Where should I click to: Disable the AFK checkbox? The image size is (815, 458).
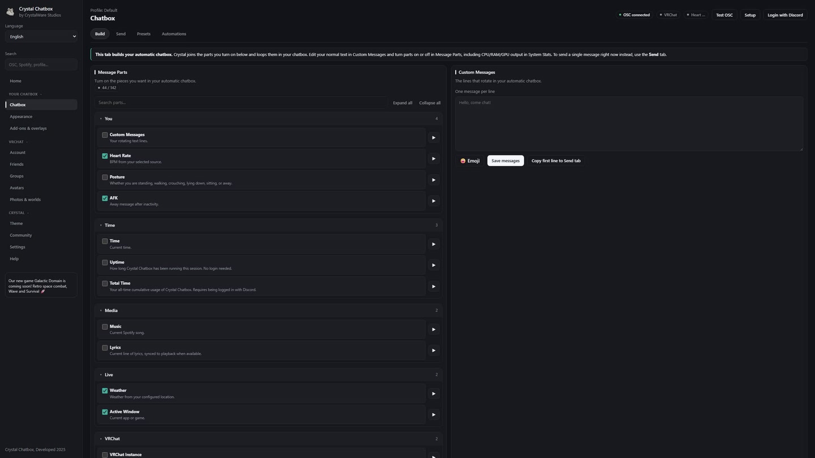105,198
